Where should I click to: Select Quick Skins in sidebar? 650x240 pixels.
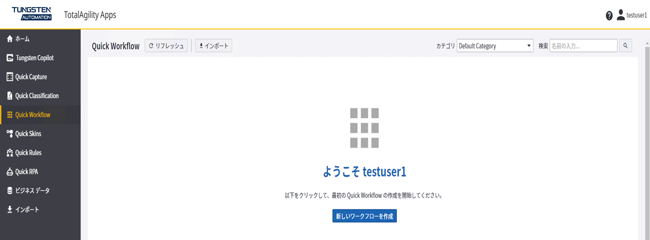tap(40, 134)
